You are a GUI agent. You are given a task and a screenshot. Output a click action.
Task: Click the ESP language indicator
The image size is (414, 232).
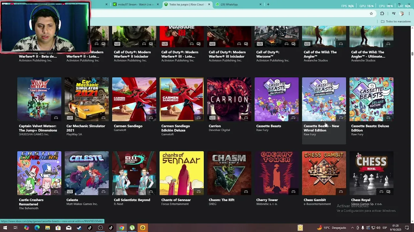[385, 228]
